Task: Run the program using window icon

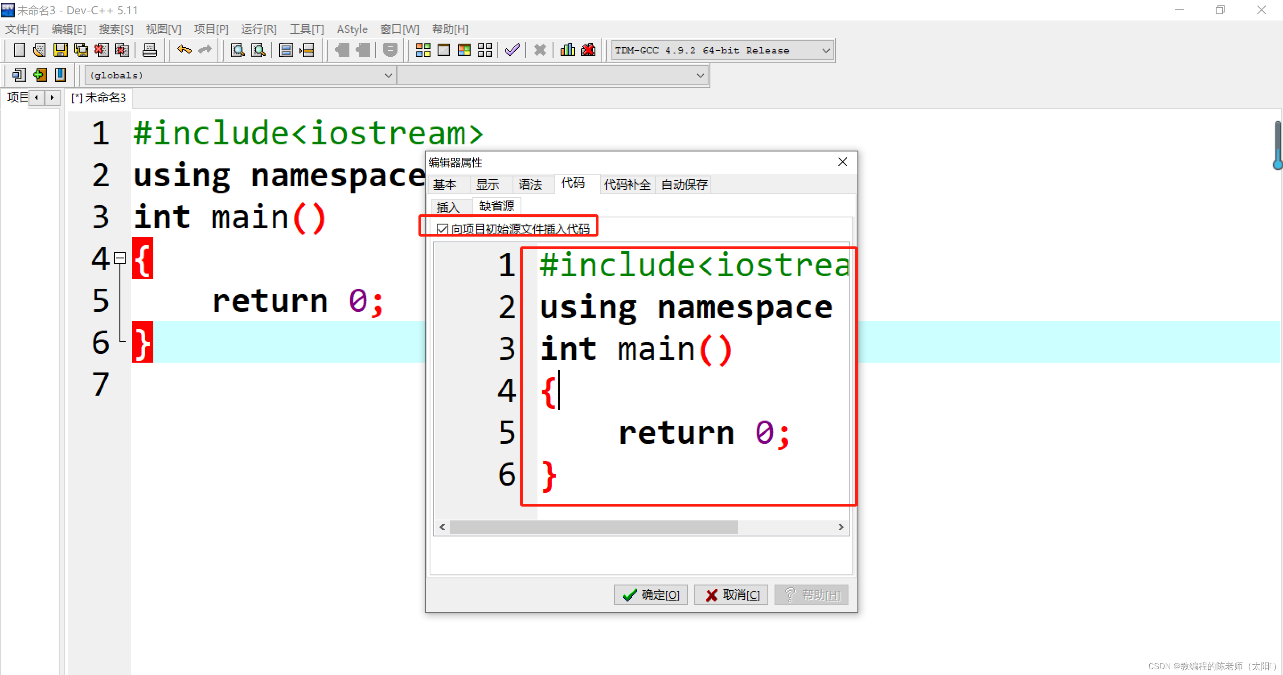Action: 444,50
